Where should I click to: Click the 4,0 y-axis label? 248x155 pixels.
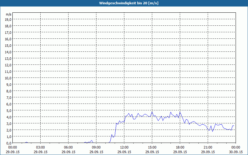pyautogui.click(x=9, y=117)
